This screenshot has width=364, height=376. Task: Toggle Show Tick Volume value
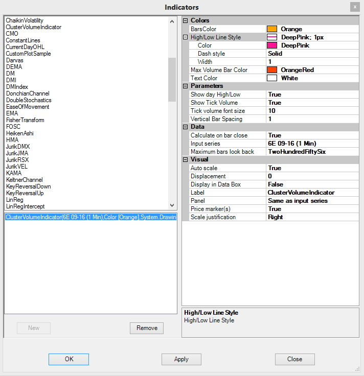312,103
